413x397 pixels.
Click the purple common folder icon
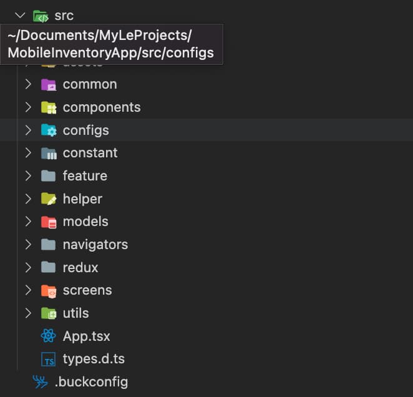[x=48, y=84]
